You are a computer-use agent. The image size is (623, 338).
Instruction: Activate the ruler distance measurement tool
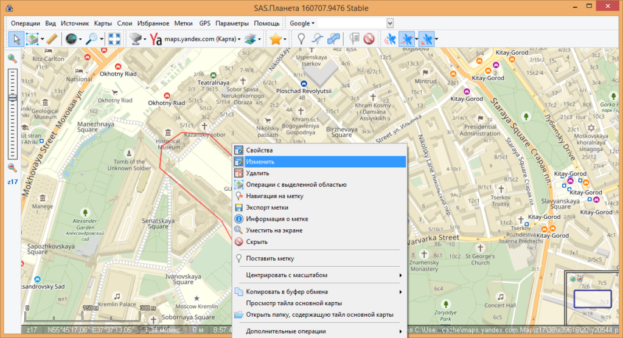52,39
